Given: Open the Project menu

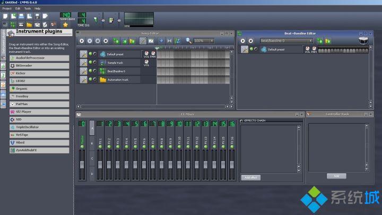Looking at the screenshot, I should (x=7, y=8).
